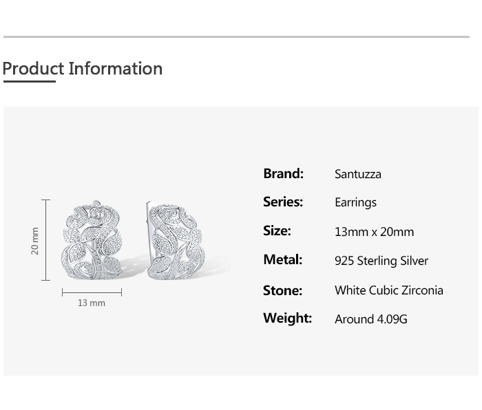
Task: Click the horizontal width measurement line
Action: (92, 292)
